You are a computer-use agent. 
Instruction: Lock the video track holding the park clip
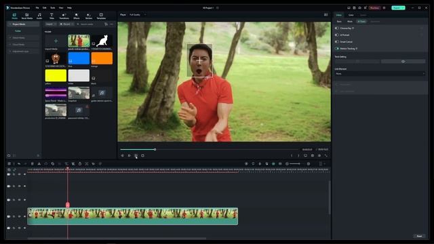[x=14, y=216]
